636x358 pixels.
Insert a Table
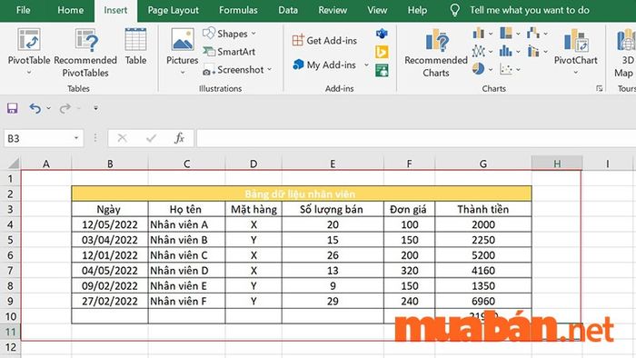click(x=135, y=46)
